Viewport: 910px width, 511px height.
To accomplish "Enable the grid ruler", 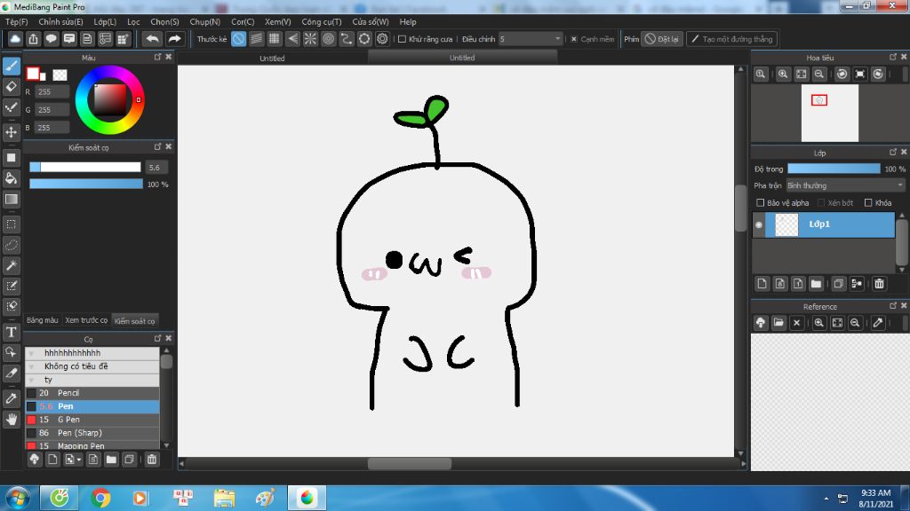I will coord(275,39).
